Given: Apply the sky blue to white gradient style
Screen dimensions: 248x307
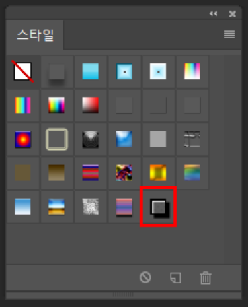Looking at the screenshot, I should 23,207.
